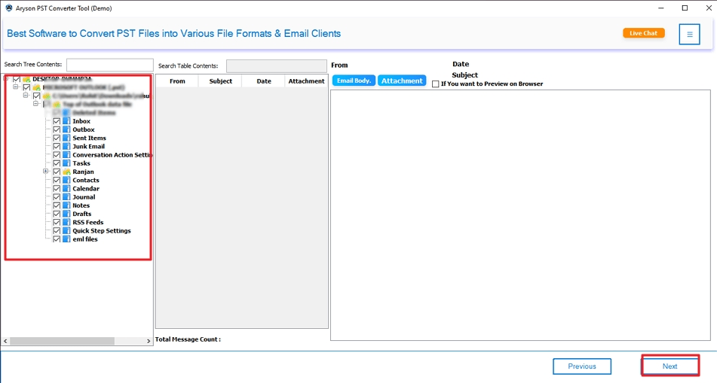Image resolution: width=717 pixels, height=383 pixels.
Task: Click the Quick Step Settings folder icon
Action: tap(66, 231)
